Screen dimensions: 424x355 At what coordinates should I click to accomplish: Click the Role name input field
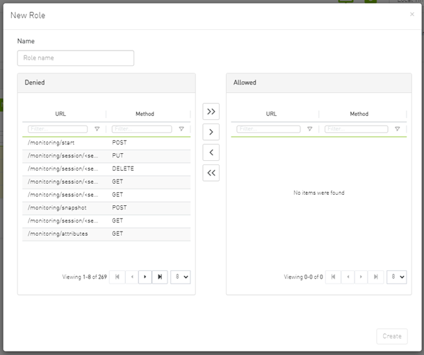coord(76,58)
